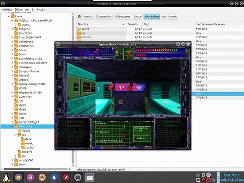Open the Editar menu
This screenshot has height=183, width=244.
(18, 9)
